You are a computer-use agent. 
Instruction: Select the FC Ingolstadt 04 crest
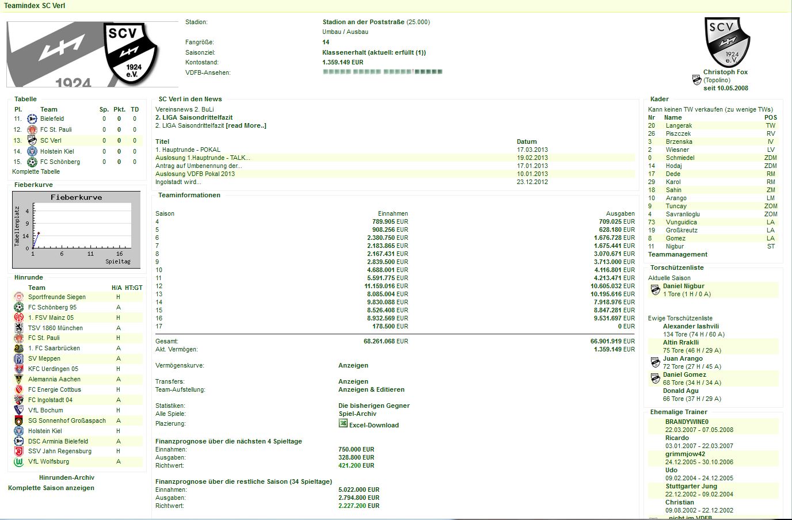pos(18,400)
